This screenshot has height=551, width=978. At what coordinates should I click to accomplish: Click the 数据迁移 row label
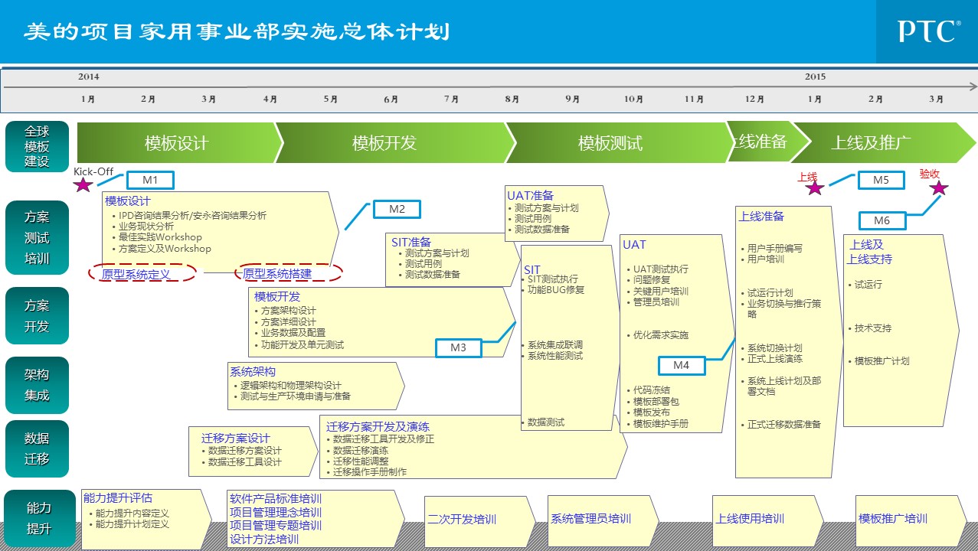coord(37,448)
